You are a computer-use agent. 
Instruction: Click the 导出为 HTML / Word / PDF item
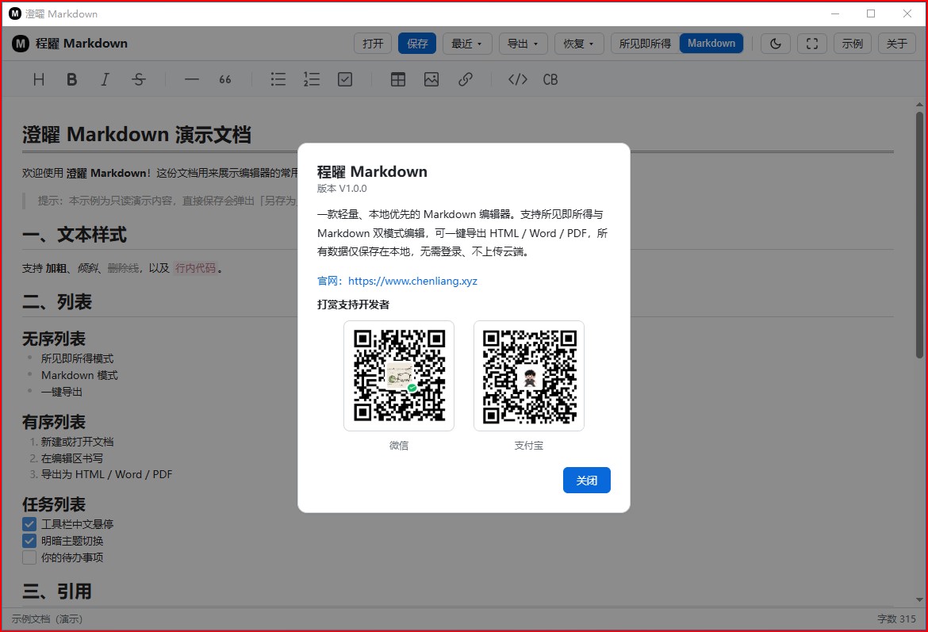106,474
